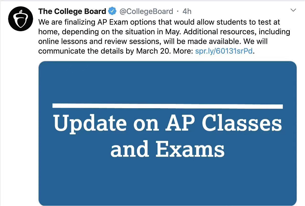The width and height of the screenshot is (305, 206).
Task: Click the word 'Exams' in image heading
Action: pyautogui.click(x=190, y=149)
